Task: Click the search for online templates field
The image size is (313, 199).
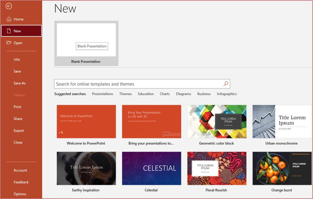Action: pyautogui.click(x=142, y=84)
